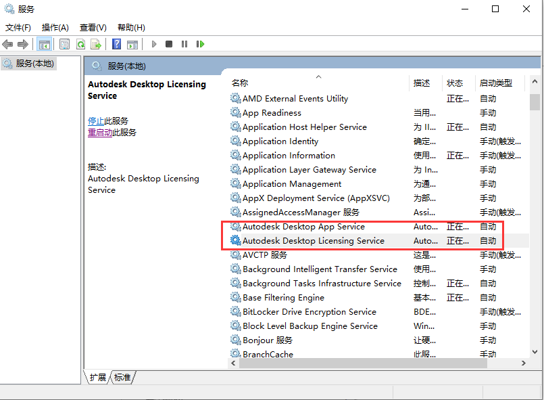Switch to the 标准 tab

coord(122,378)
